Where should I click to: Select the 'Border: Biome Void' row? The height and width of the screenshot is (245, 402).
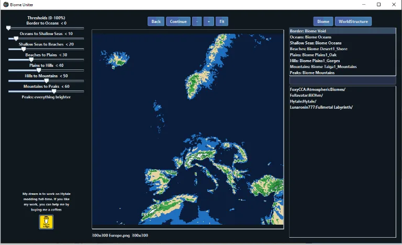(x=342, y=31)
